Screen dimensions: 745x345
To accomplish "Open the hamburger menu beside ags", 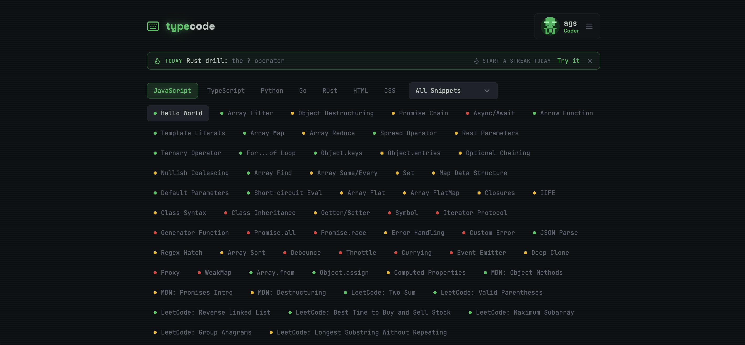I will tap(589, 26).
